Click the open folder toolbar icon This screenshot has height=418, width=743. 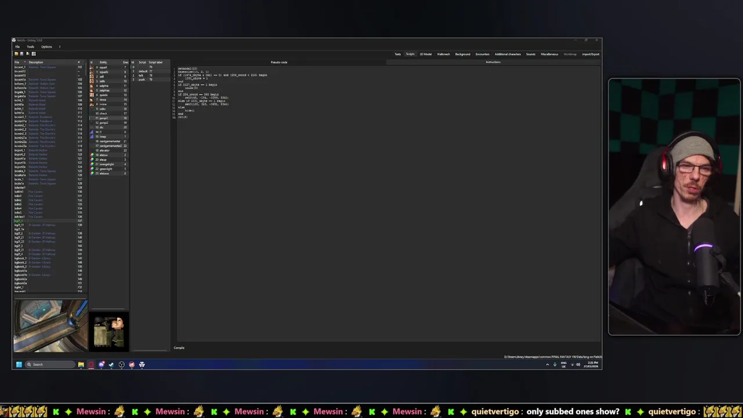coord(16,53)
